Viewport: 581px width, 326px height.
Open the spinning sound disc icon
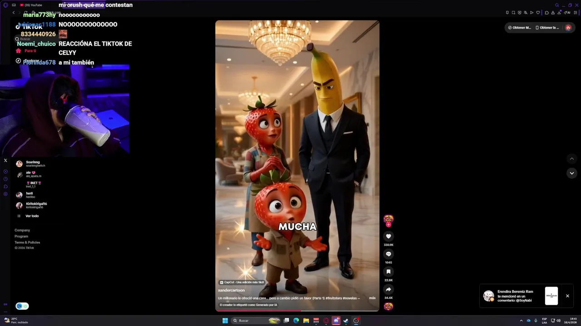pos(389,306)
